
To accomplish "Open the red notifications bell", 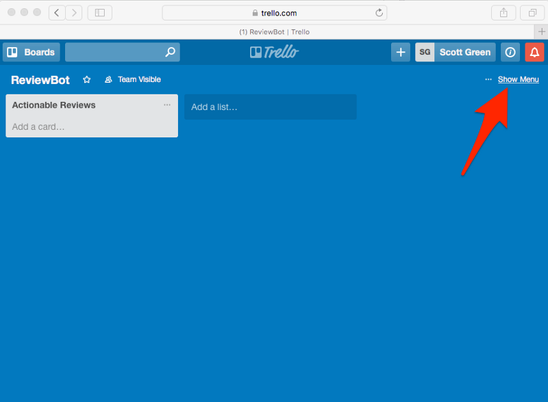I will [534, 53].
